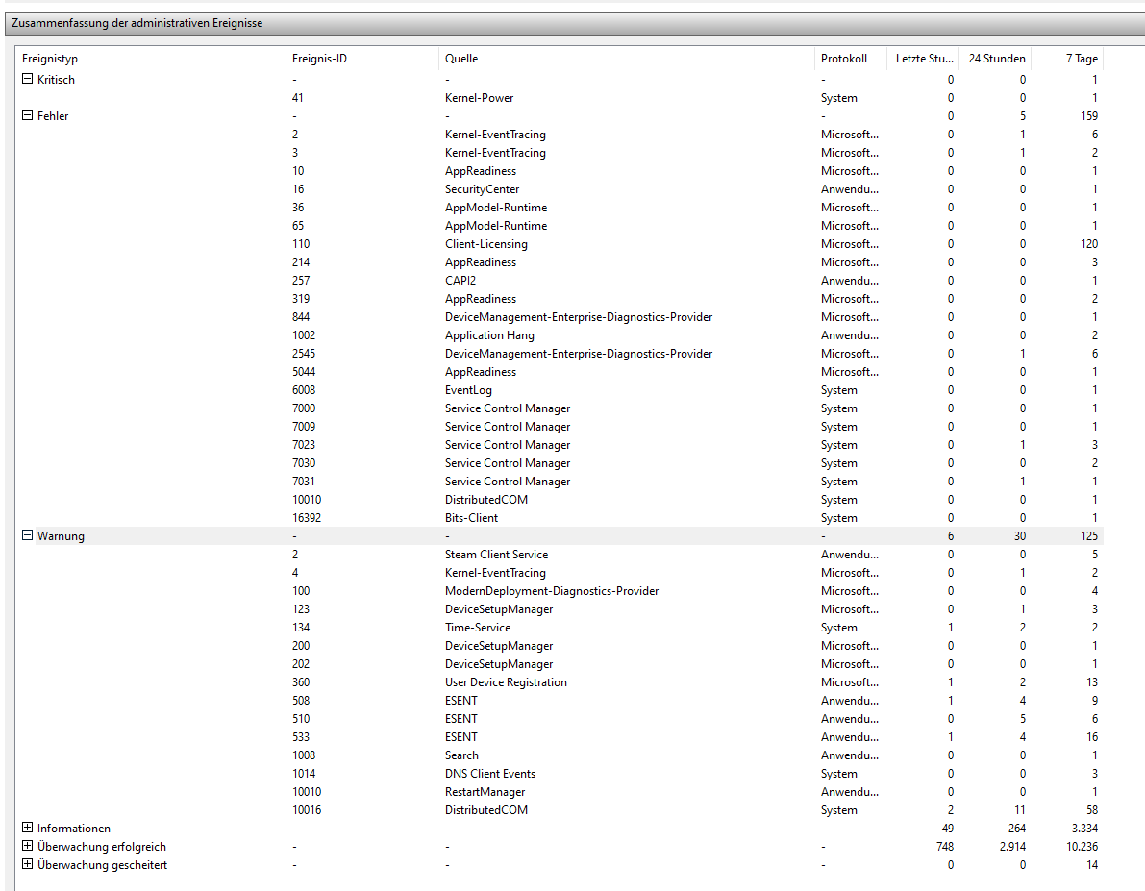Select the DeviceSetupManager event 202 row
Screen dimensions: 1145x891
pyautogui.click(x=560, y=664)
